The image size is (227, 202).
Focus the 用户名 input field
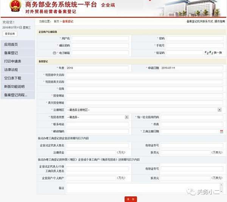pos(100,38)
